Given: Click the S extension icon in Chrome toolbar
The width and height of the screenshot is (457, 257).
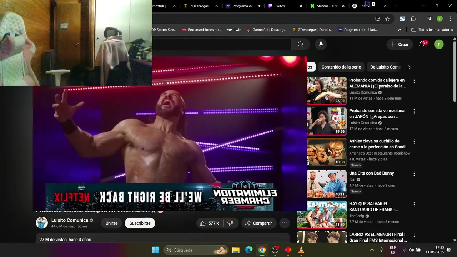Looking at the screenshot, I should click(x=402, y=19).
